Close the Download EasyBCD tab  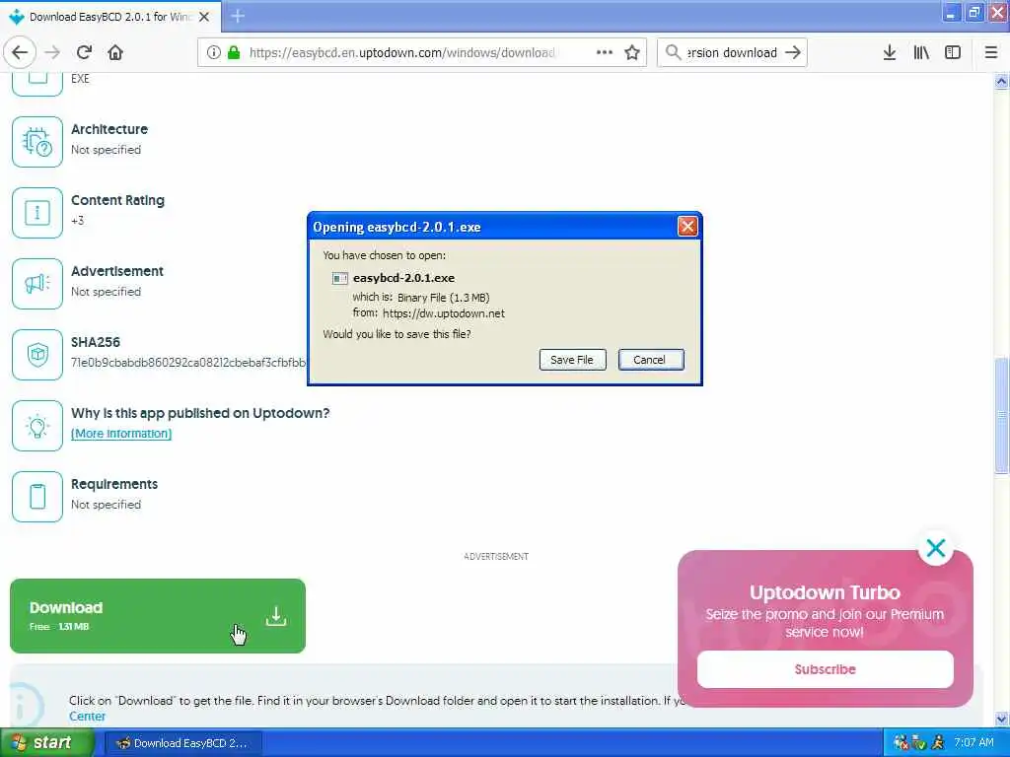pyautogui.click(x=204, y=17)
